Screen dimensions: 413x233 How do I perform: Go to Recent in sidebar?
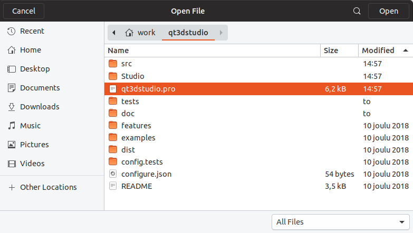[32, 31]
